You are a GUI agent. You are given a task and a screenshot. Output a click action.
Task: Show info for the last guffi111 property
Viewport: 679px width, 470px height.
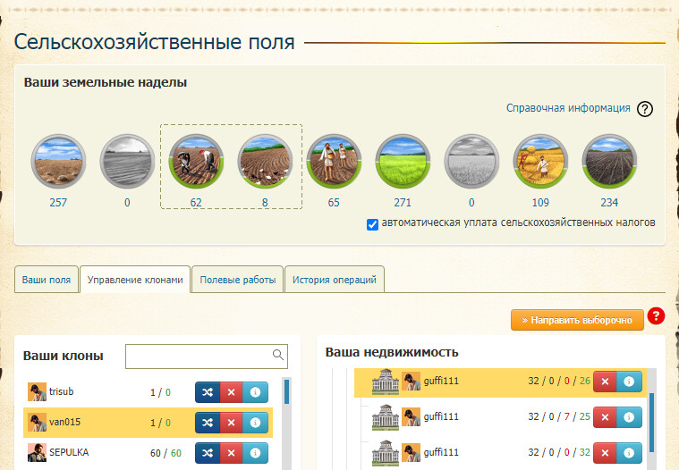[x=630, y=453]
